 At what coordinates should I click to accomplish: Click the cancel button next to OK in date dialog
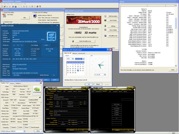pyautogui.click(x=98, y=84)
